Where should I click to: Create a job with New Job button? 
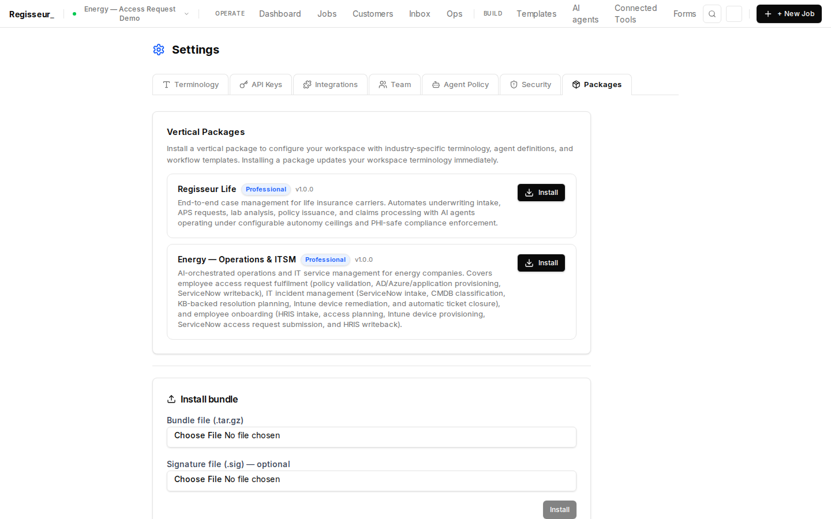pos(789,14)
